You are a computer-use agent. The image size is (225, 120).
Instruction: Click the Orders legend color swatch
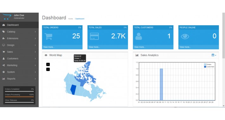point(205,64)
